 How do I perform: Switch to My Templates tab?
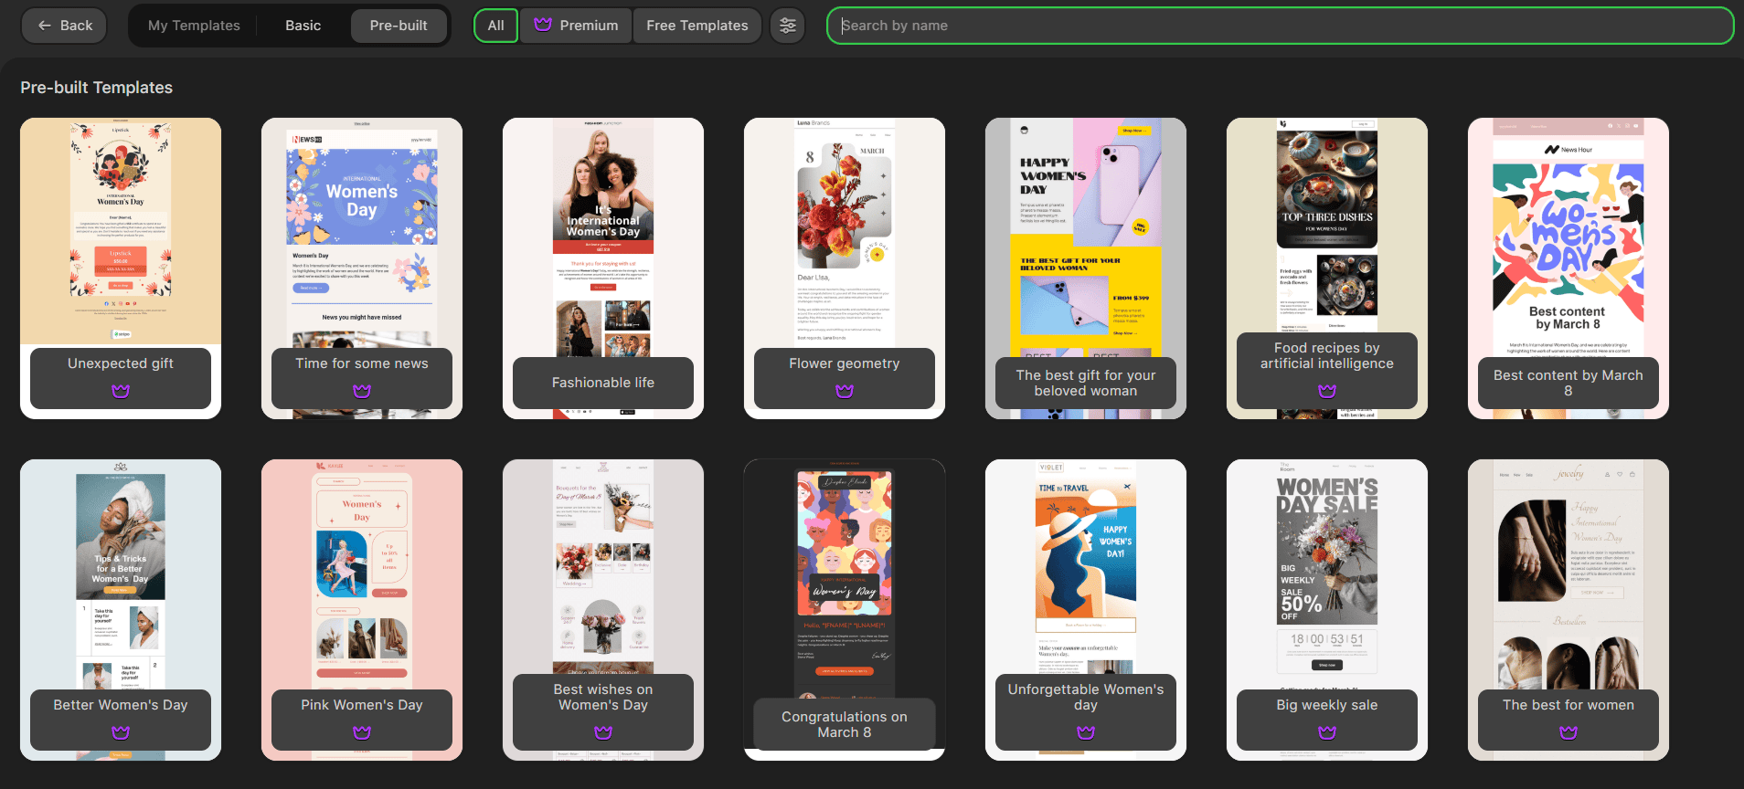pos(194,26)
